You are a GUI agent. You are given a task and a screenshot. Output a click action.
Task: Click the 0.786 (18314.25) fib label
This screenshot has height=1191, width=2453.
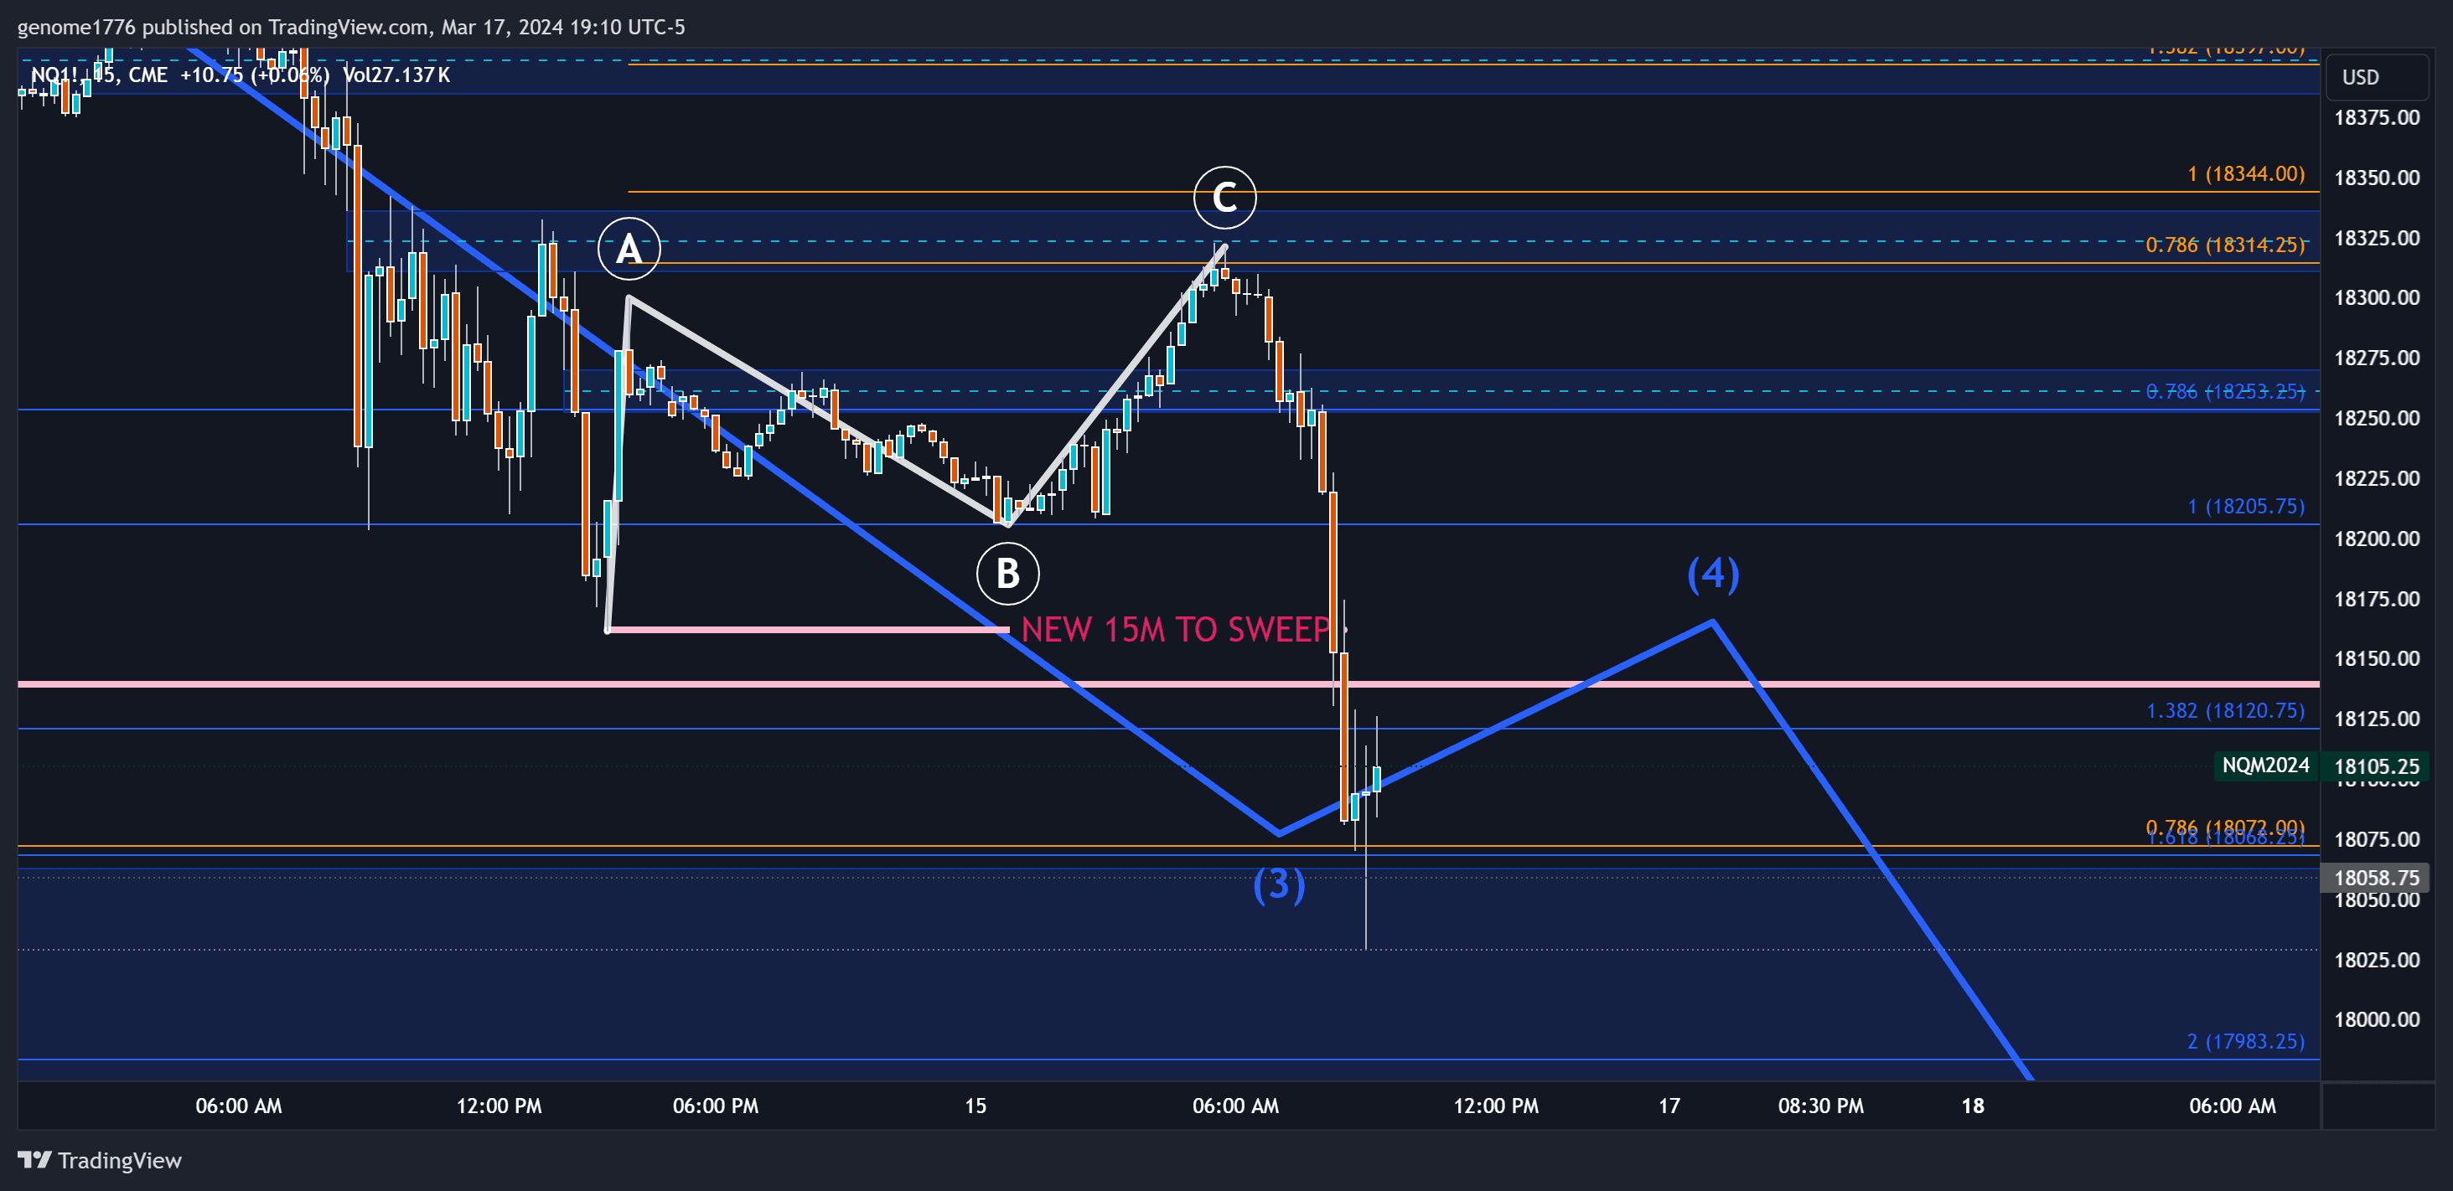pos(2224,245)
